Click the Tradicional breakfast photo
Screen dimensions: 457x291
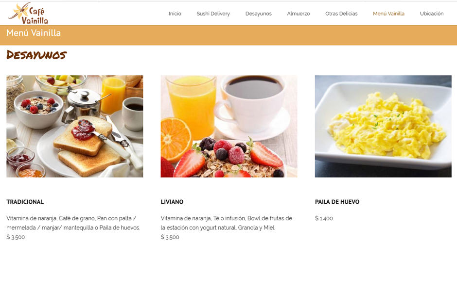click(x=74, y=126)
